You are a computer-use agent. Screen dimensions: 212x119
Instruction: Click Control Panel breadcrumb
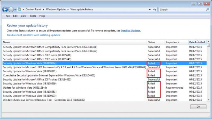33,9
